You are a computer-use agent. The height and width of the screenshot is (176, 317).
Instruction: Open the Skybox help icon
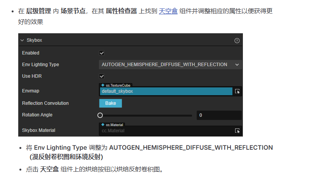(237, 40)
